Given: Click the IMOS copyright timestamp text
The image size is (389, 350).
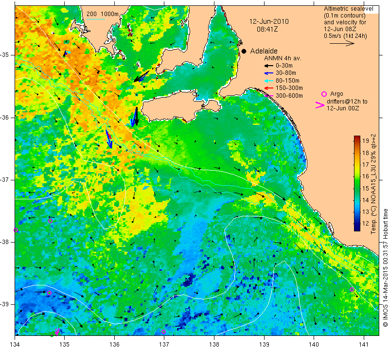Looking at the screenshot, I should [x=385, y=267].
